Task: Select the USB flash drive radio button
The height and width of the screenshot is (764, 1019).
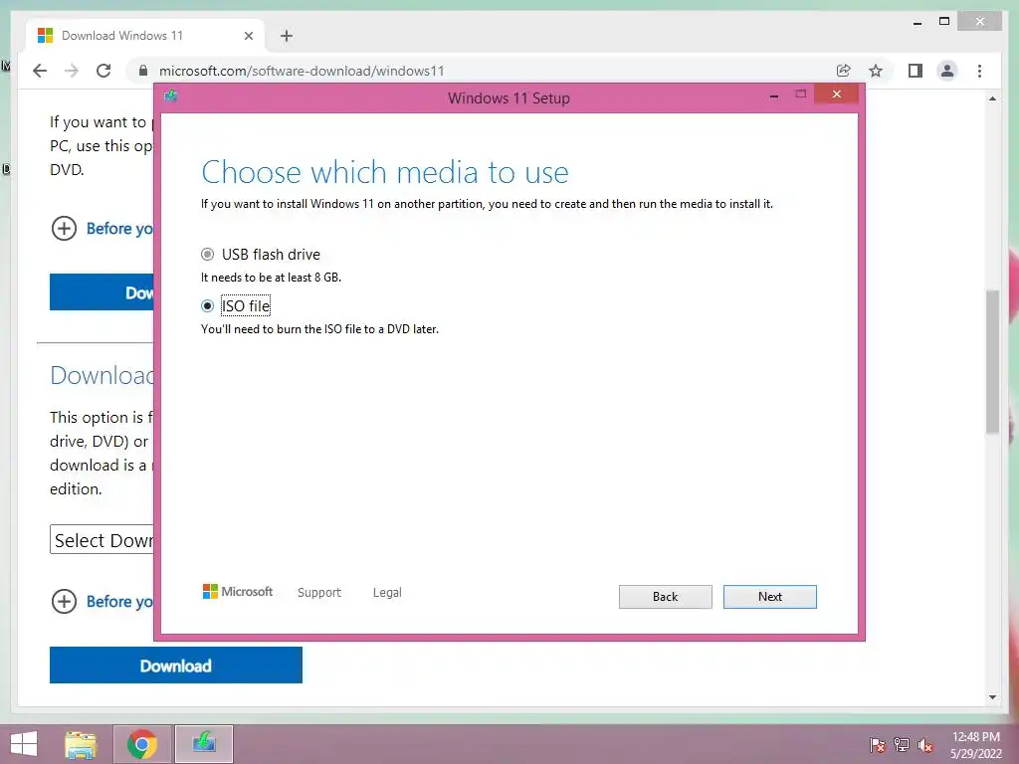Action: pyautogui.click(x=207, y=254)
